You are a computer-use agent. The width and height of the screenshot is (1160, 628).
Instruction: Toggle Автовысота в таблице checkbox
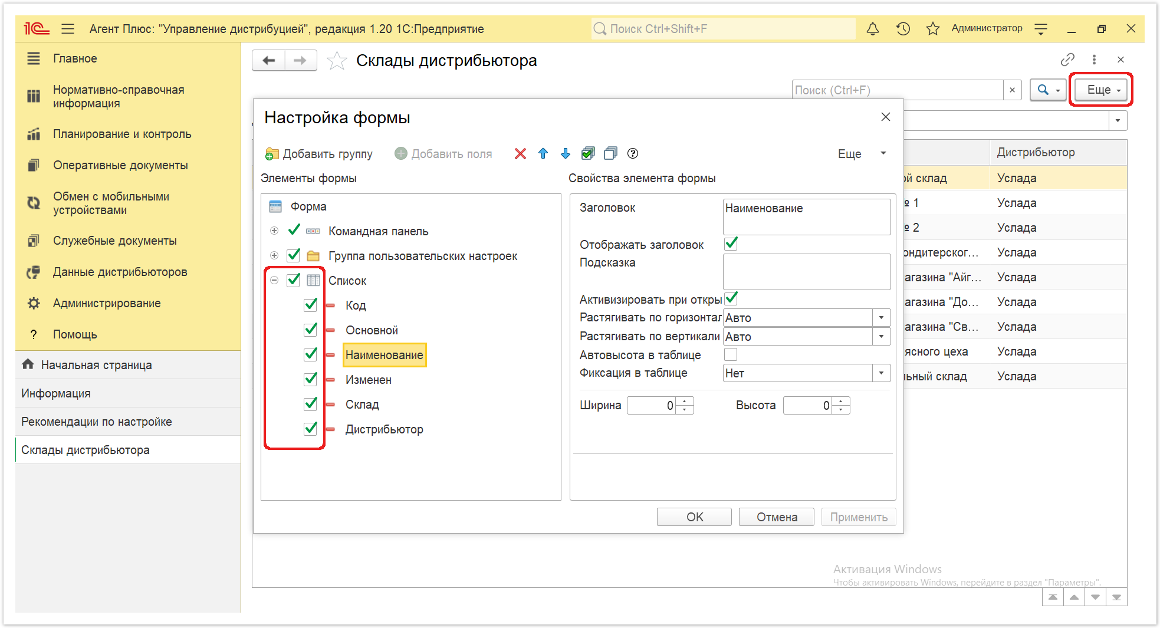tap(731, 354)
